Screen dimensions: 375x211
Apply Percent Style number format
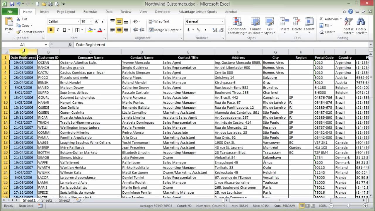(x=199, y=30)
